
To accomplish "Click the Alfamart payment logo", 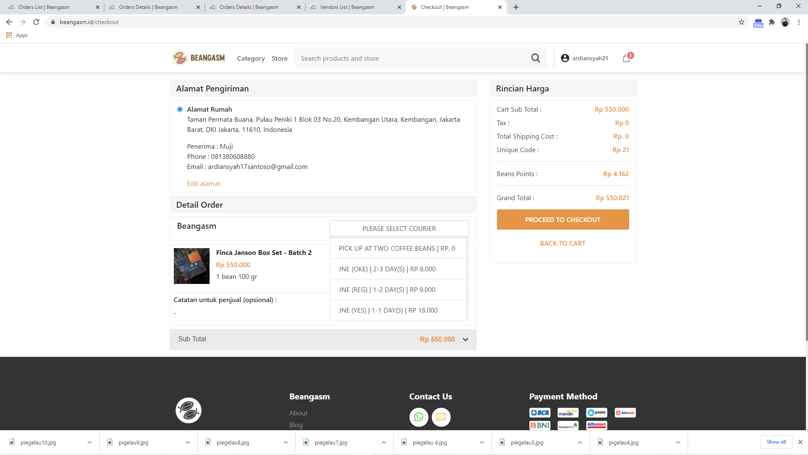I will click(x=597, y=425).
